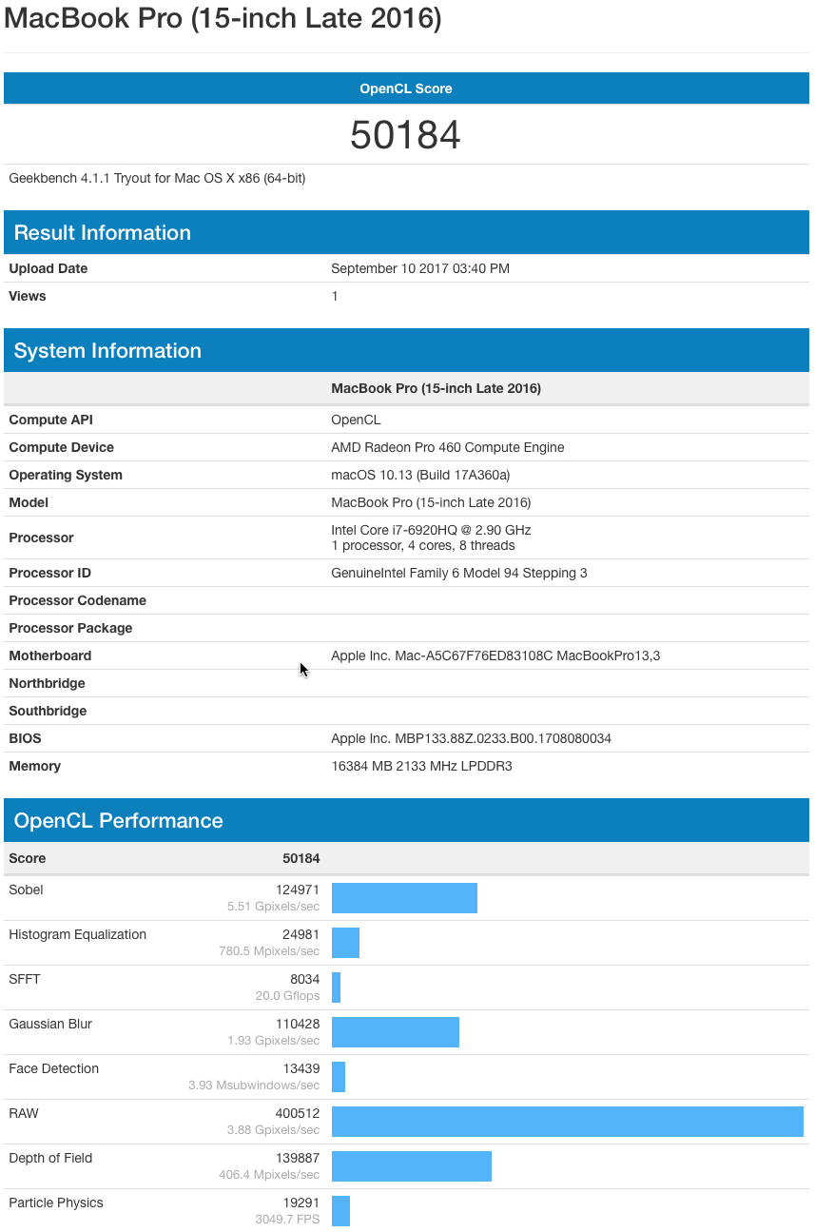Click the SFFT score bar
The height and width of the screenshot is (1232, 815).
pyautogui.click(x=336, y=988)
